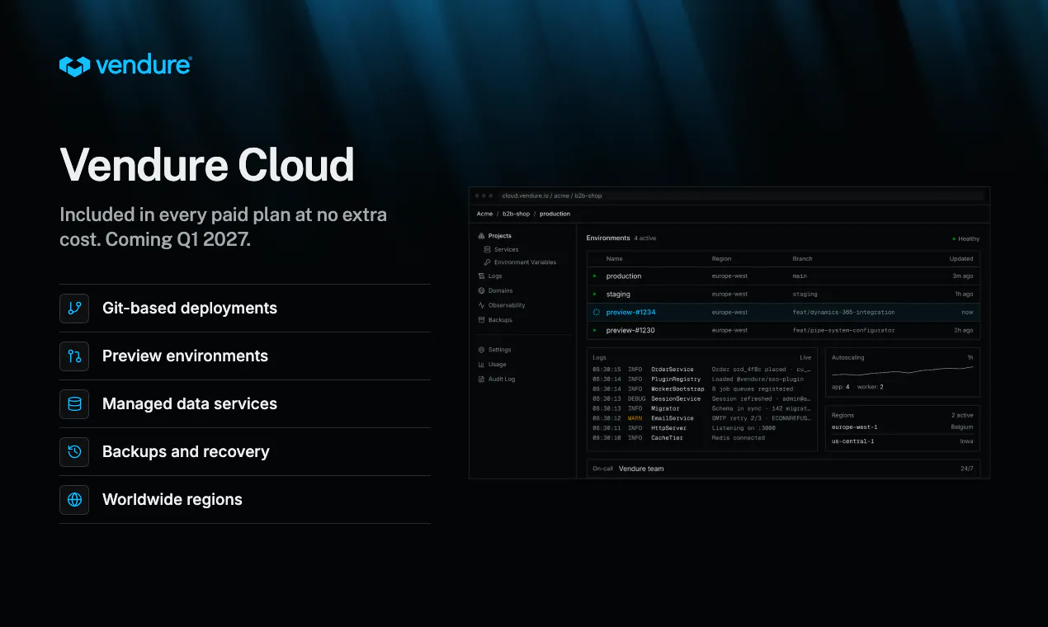Select the europe-west-1 region row
Screen dimensions: 1048x627
coord(903,427)
